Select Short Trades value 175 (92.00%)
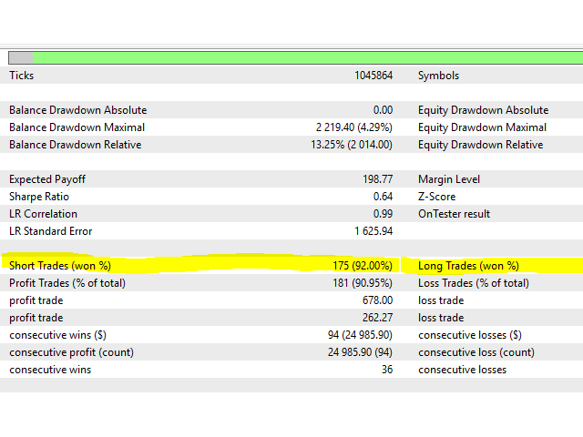583x437 pixels. 363,266
